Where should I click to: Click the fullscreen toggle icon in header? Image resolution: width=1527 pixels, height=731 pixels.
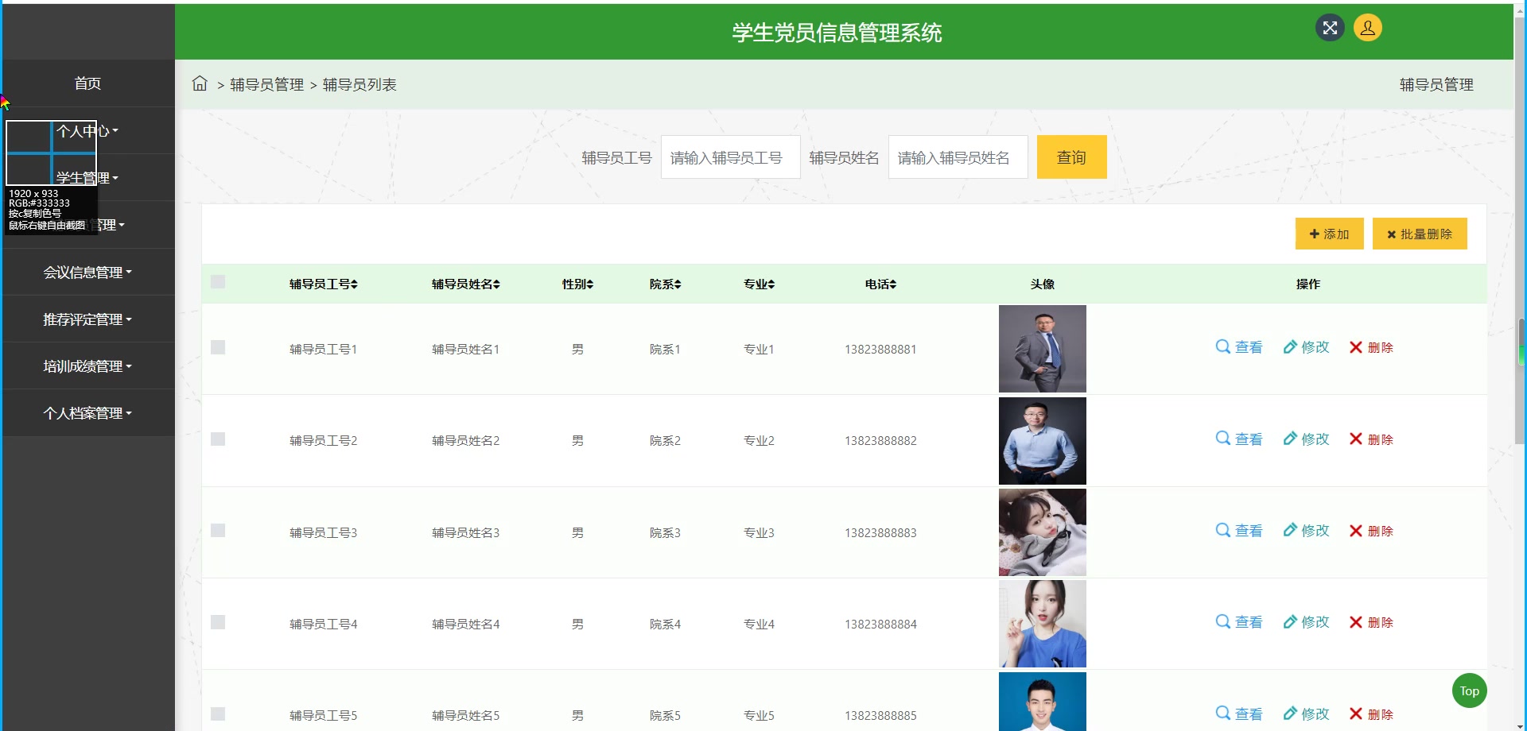(1330, 28)
